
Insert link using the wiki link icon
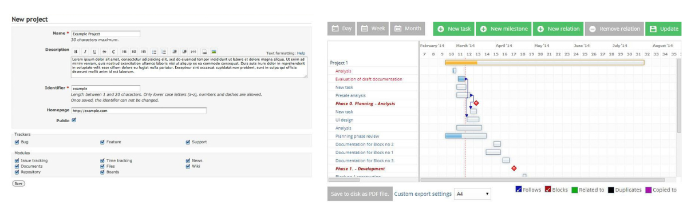click(204, 51)
